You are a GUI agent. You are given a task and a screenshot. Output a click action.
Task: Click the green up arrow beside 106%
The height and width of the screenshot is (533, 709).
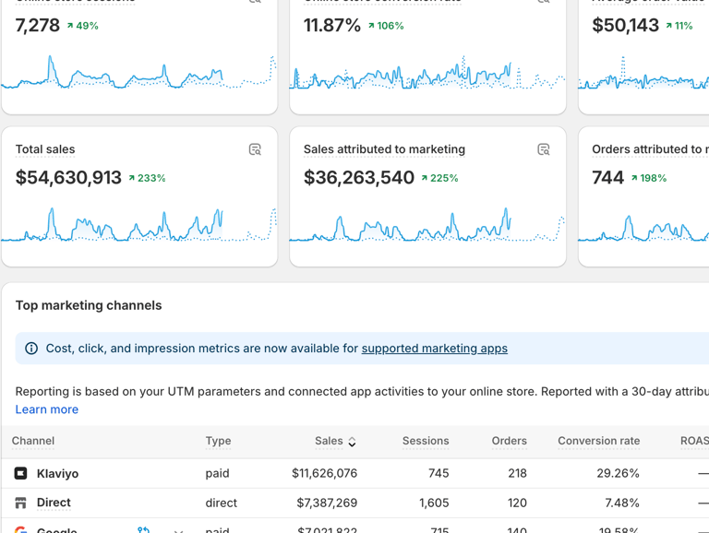(x=371, y=26)
